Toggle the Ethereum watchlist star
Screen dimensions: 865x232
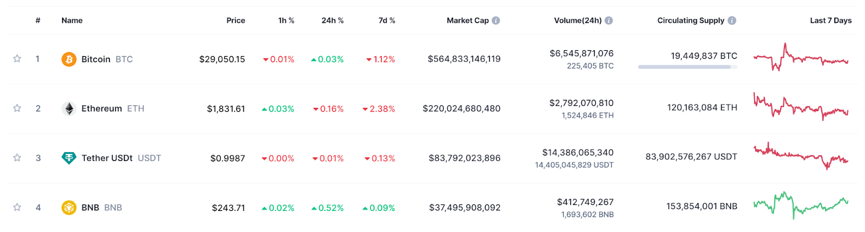click(17, 108)
